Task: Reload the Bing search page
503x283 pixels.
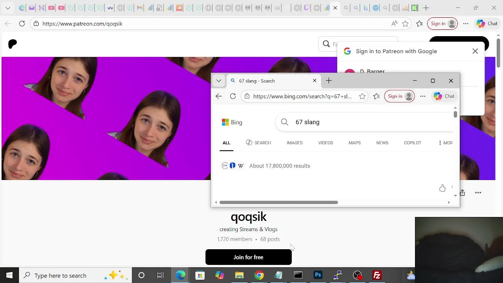Action: click(233, 96)
